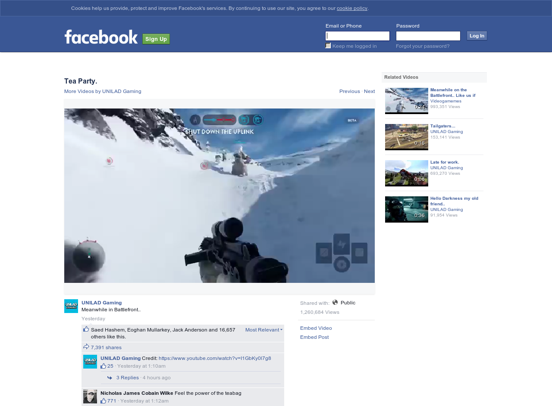Open UNILAD Gaming link under Hello Darkness

click(447, 210)
